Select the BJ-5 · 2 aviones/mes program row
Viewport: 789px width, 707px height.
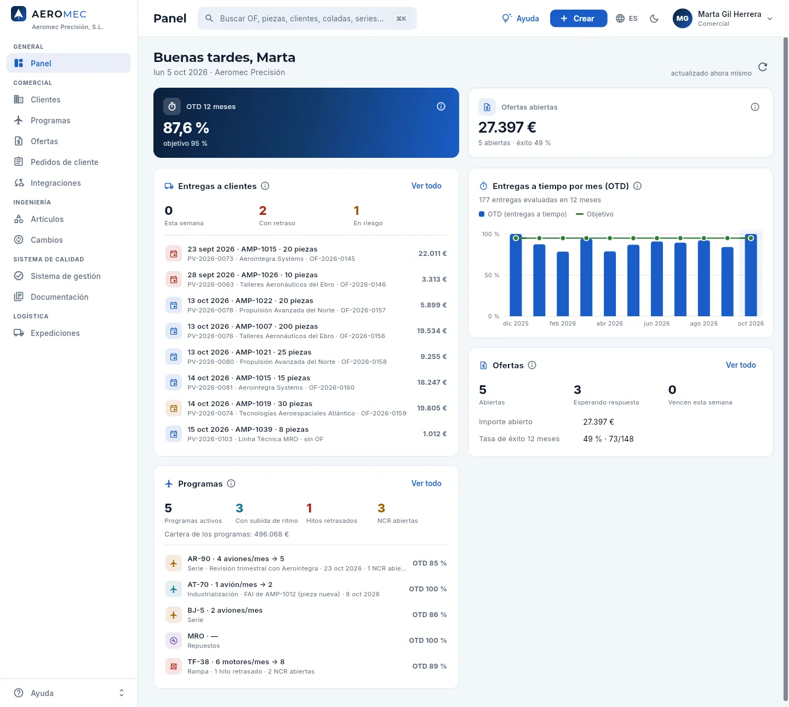click(306, 615)
